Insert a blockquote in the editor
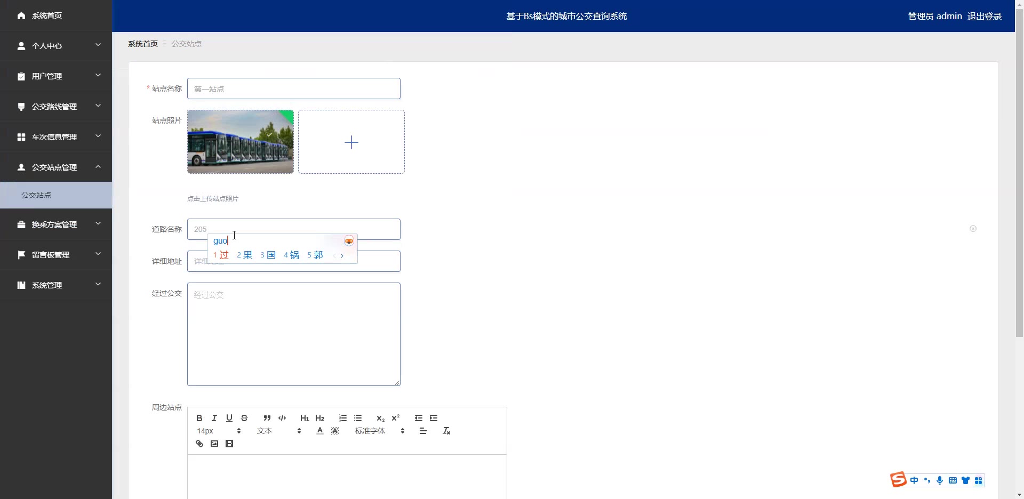The width and height of the screenshot is (1024, 499). 267,418
